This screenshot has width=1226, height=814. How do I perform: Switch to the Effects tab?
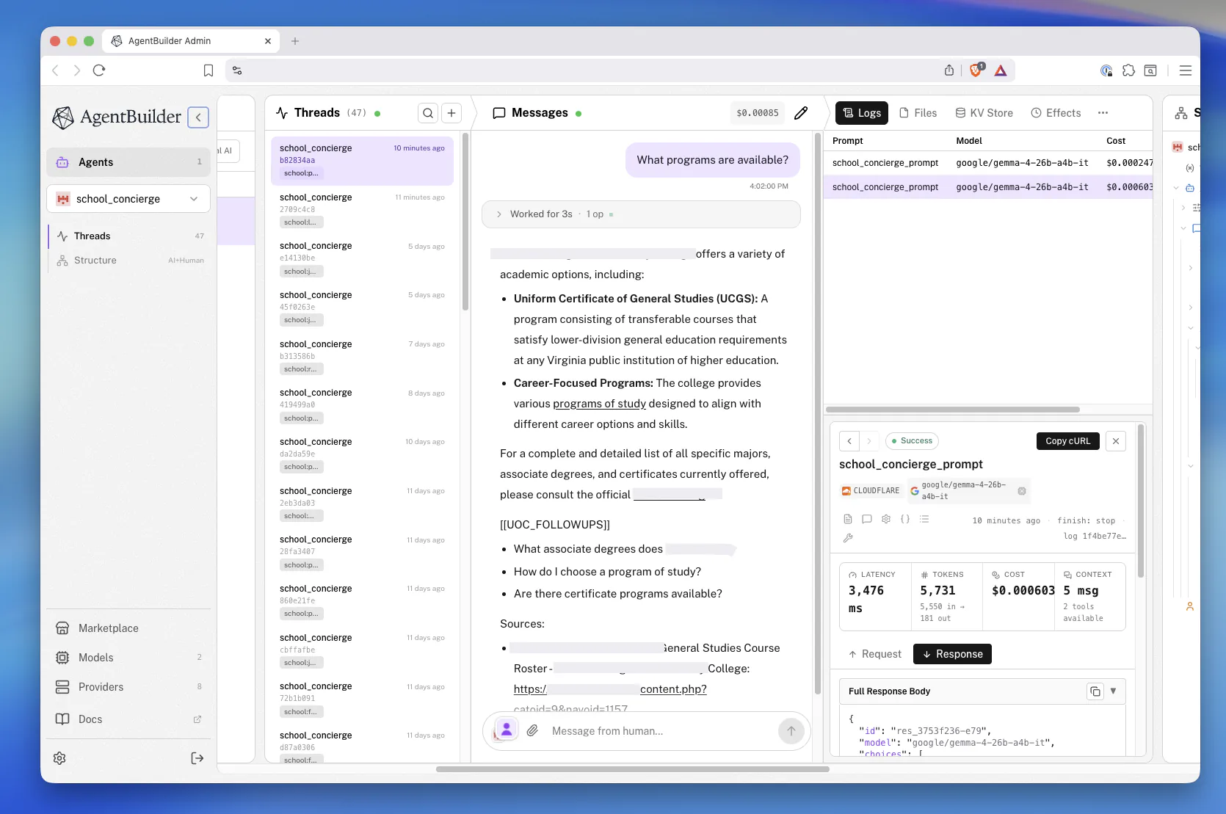(1056, 113)
